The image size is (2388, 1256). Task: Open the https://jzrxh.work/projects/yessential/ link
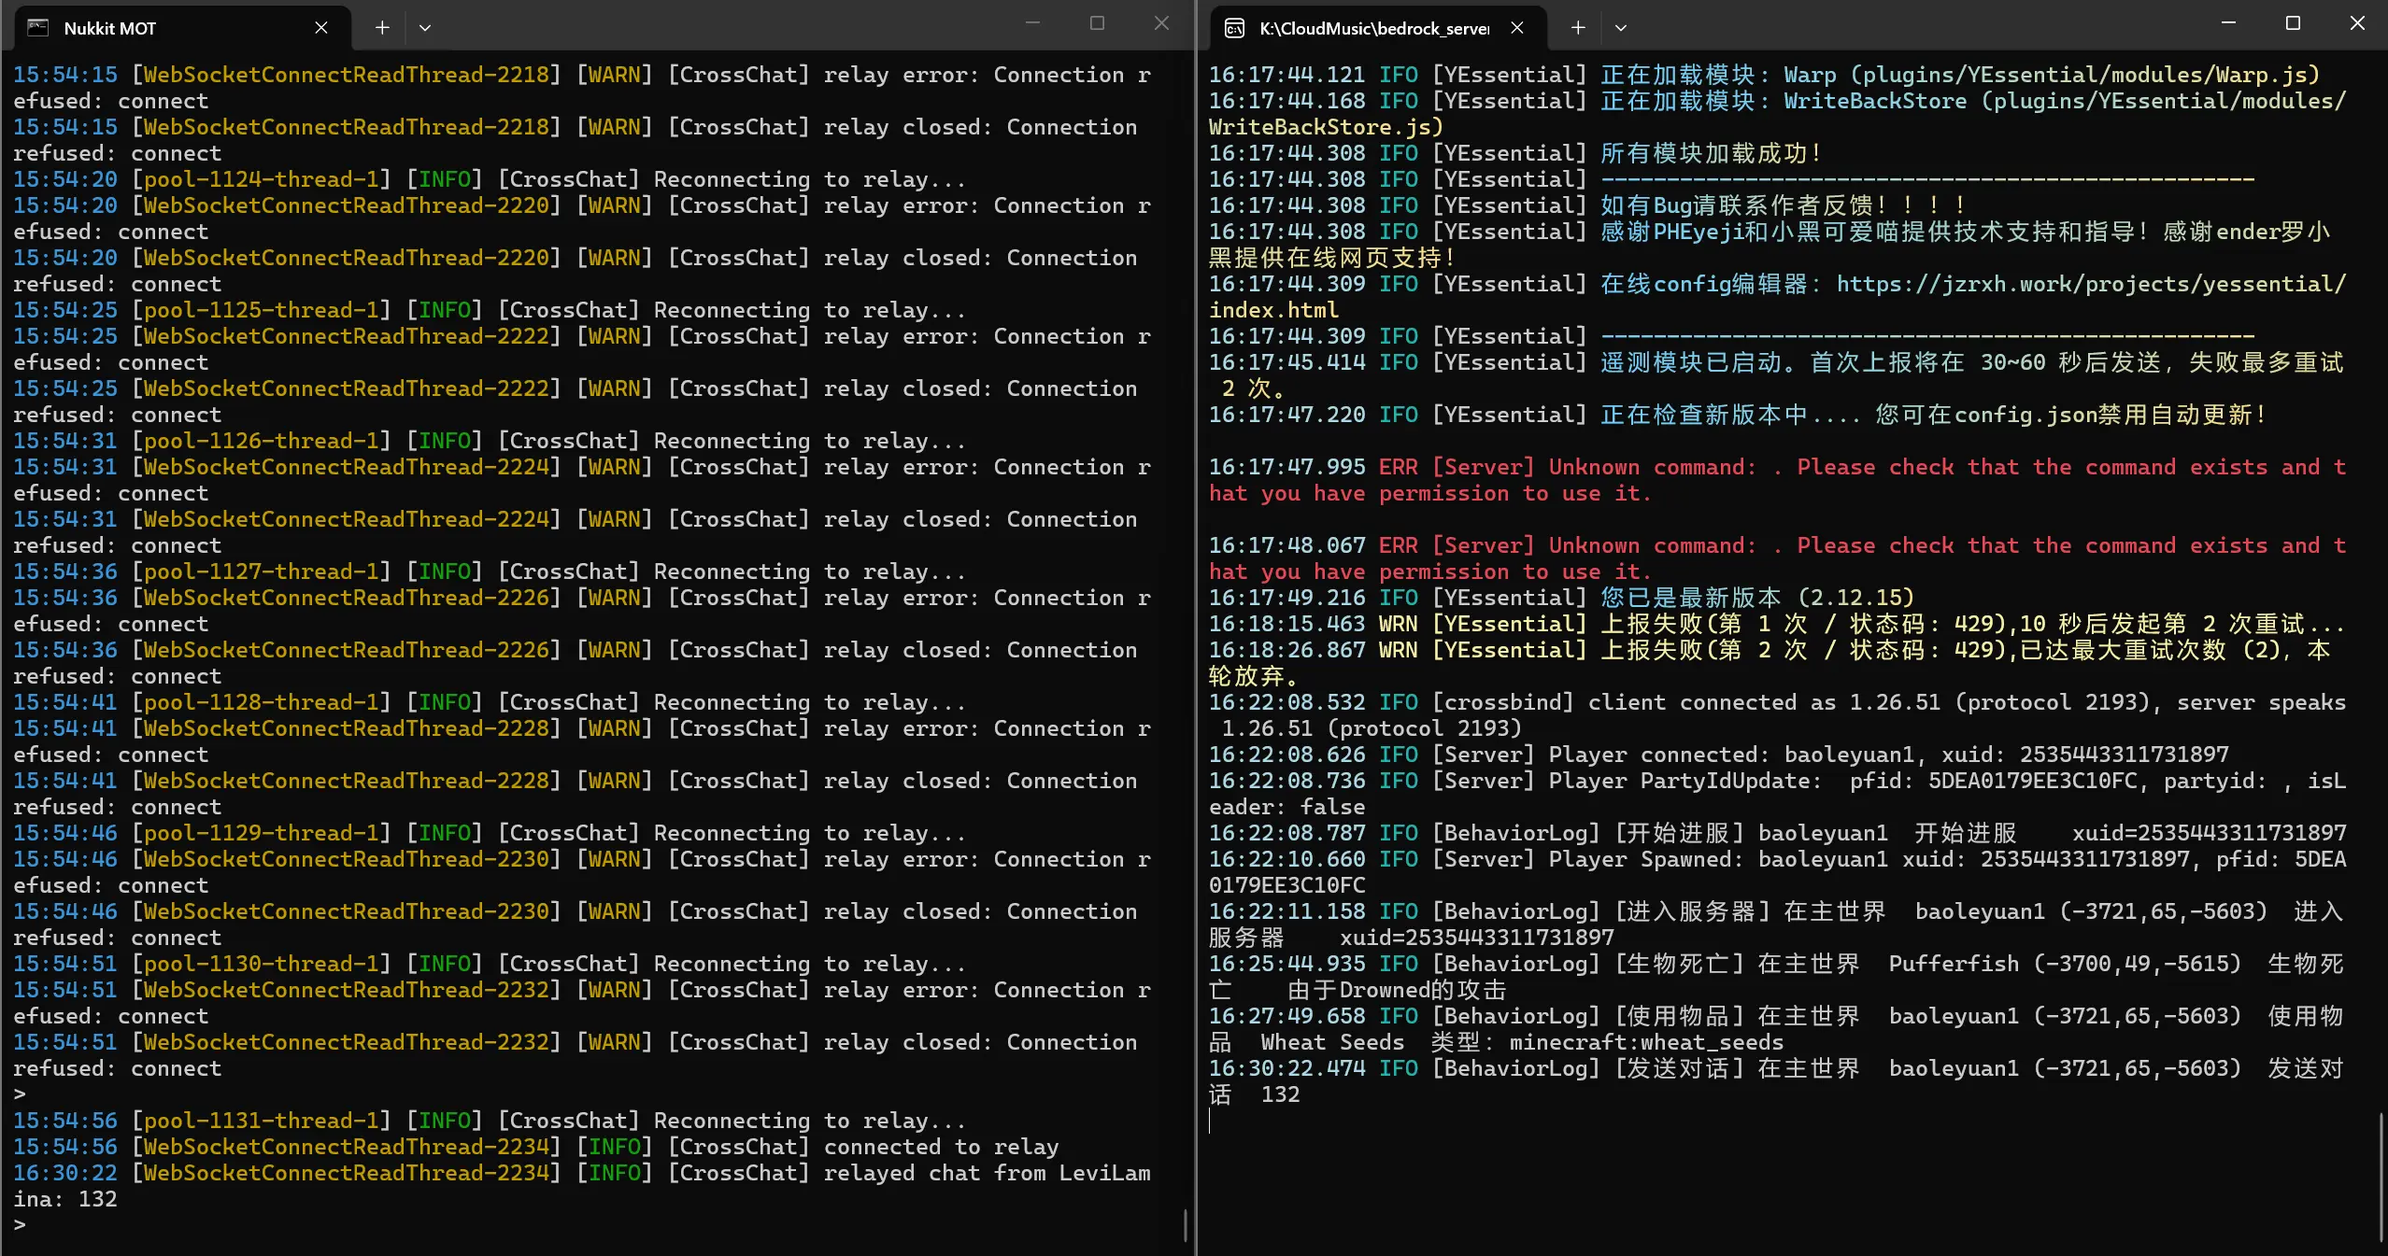[2091, 284]
